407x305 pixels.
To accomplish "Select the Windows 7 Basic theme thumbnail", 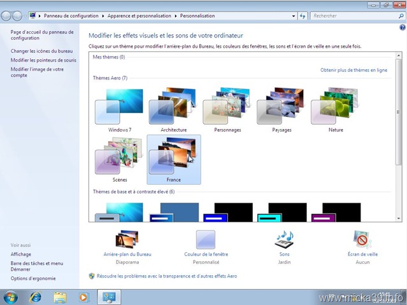I will point(119,212).
